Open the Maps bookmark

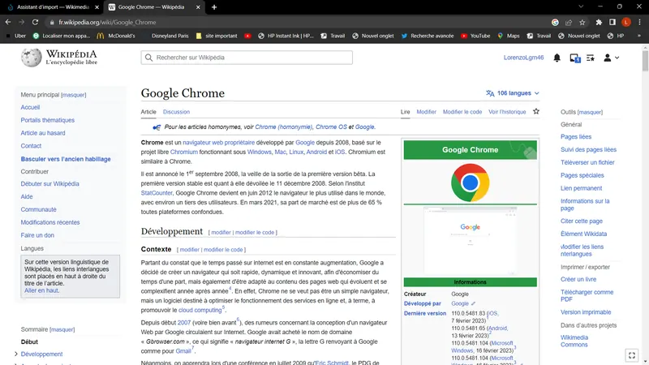click(509, 36)
